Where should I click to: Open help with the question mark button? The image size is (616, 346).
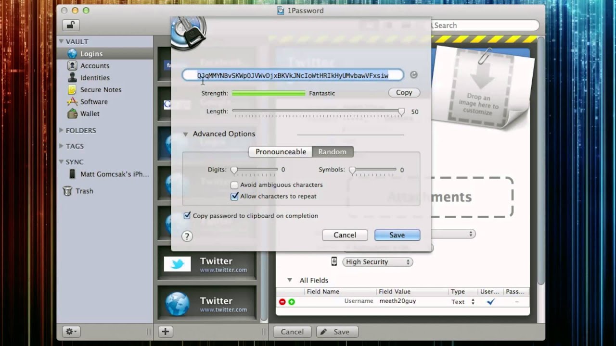pyautogui.click(x=187, y=236)
